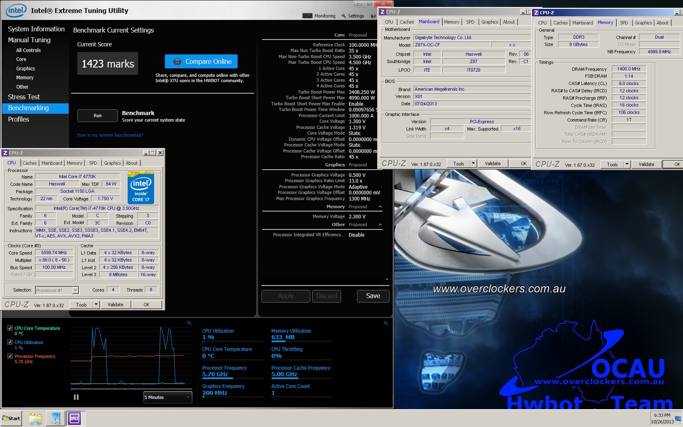
Task: Click DRAM Frequency value 1400.0 MHz
Action: pos(629,69)
